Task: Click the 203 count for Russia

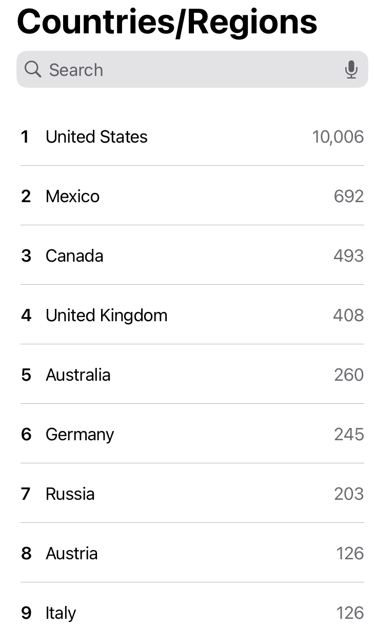Action: 348,494
